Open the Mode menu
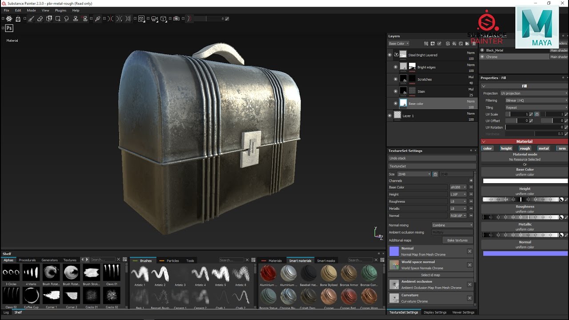Screen dimensions: 569x320 coord(31,10)
